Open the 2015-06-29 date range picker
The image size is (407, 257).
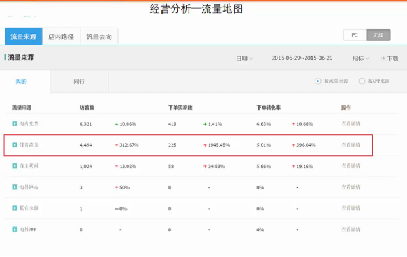[302, 58]
